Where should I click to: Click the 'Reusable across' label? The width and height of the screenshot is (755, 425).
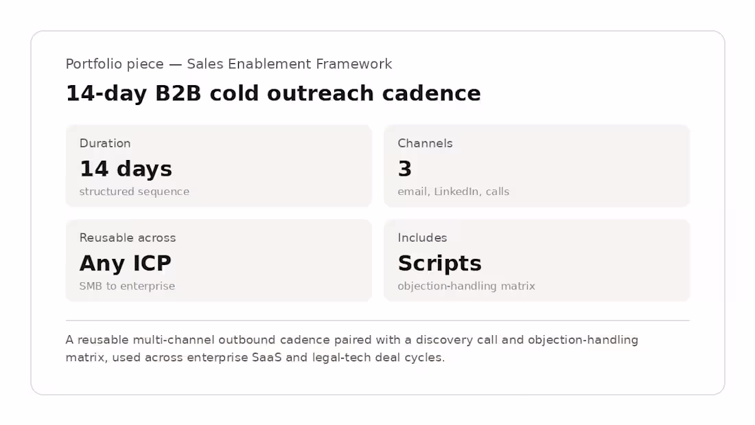[x=128, y=238]
